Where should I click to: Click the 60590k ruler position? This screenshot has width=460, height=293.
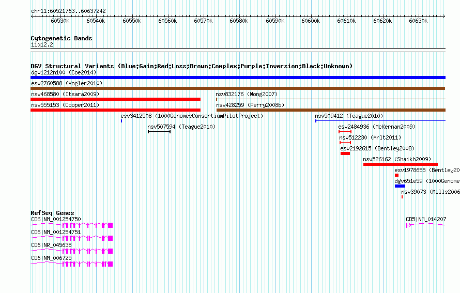tap(275, 21)
